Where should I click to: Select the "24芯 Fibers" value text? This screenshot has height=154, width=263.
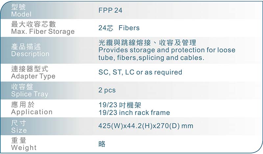tap(119, 28)
